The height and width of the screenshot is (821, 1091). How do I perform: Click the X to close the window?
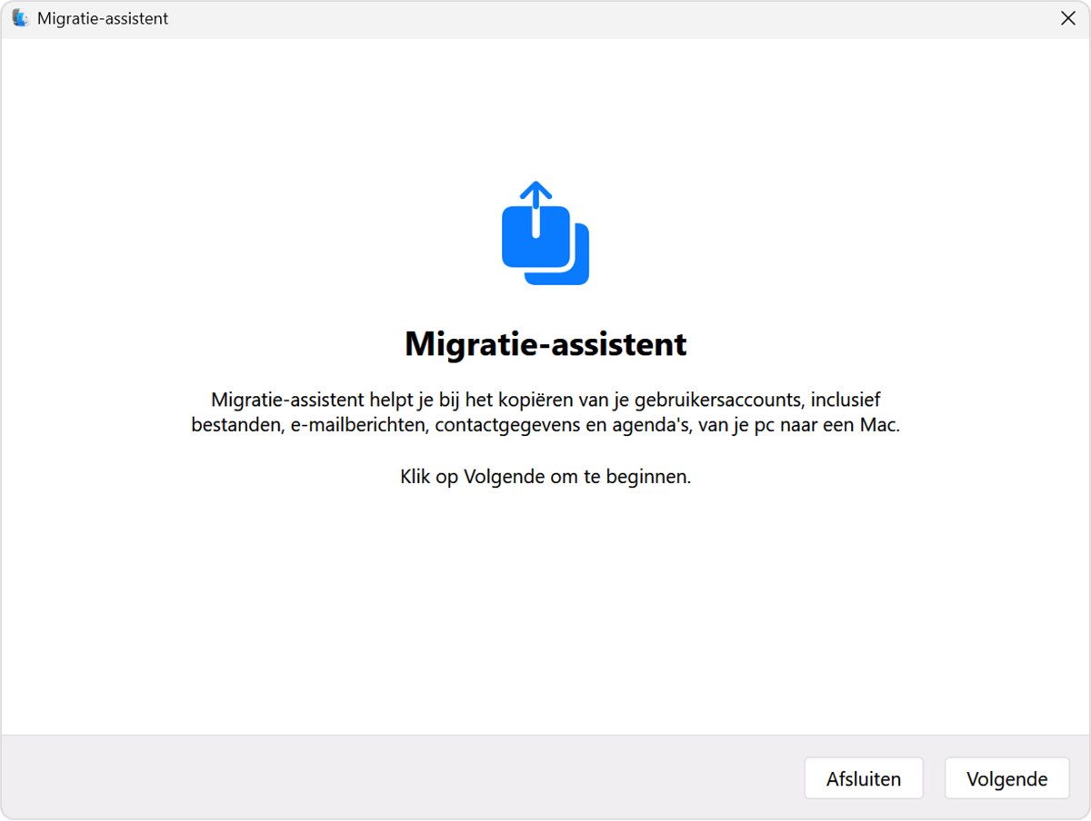click(1068, 18)
